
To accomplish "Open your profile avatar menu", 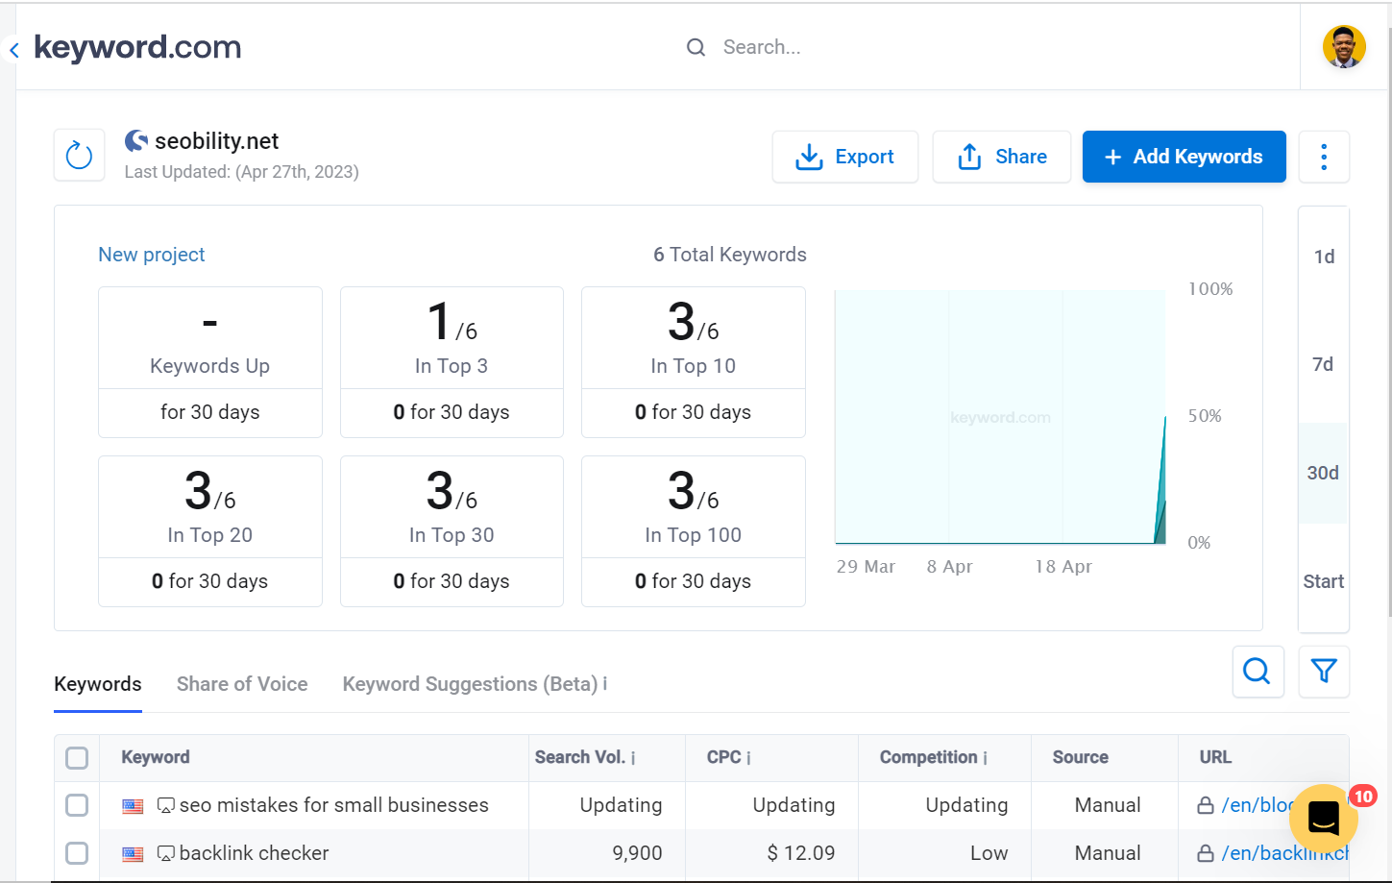I will [1344, 46].
